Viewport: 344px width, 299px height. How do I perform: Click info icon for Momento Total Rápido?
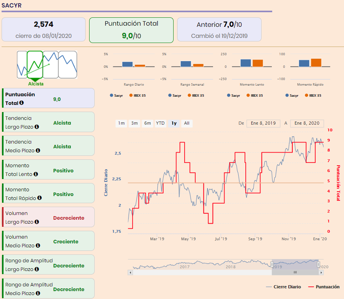(x=39, y=198)
